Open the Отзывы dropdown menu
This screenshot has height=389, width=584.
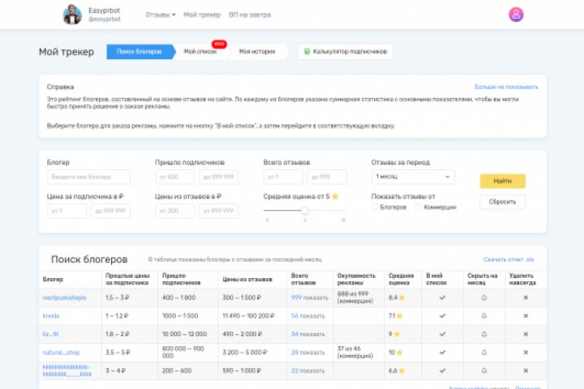point(160,15)
